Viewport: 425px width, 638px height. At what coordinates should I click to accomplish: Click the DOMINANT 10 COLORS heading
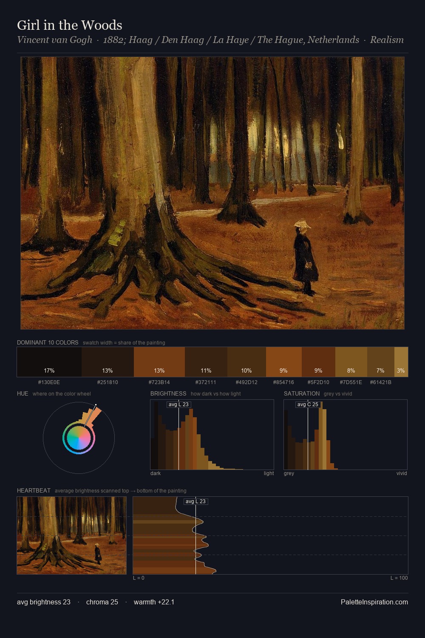click(48, 342)
